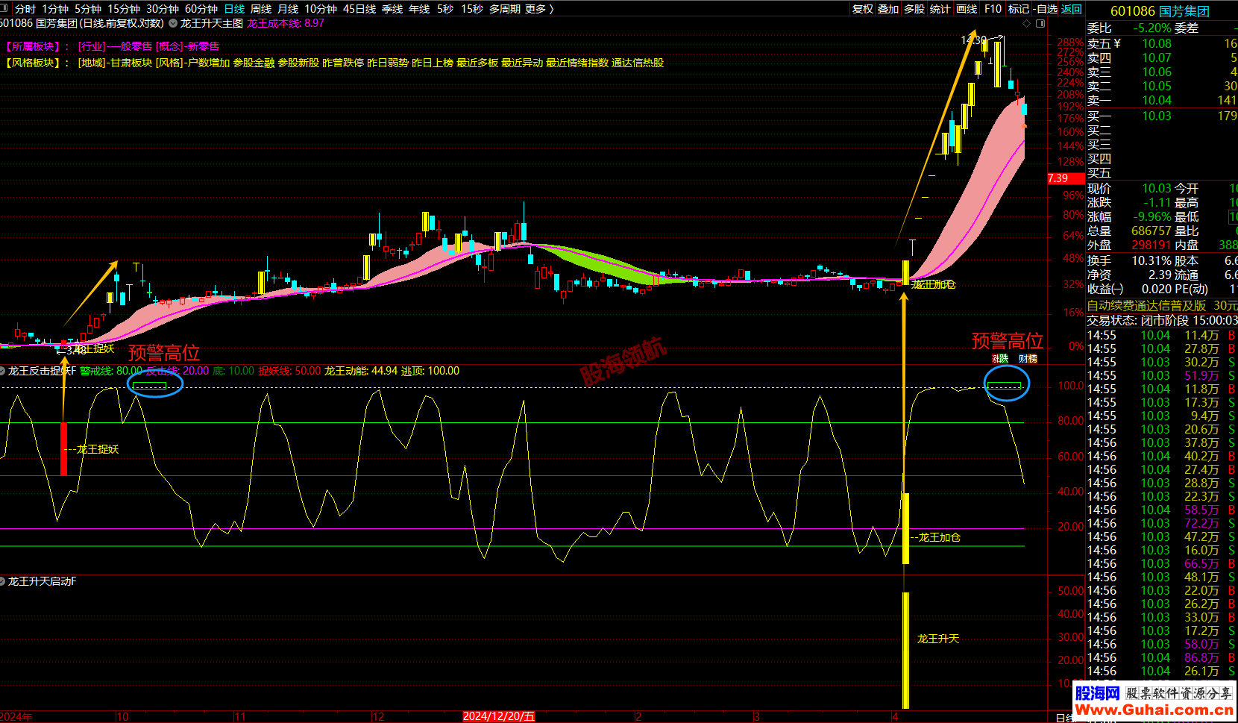Click the [概念]-新零售 concept link
The height and width of the screenshot is (723, 1238).
(x=187, y=46)
